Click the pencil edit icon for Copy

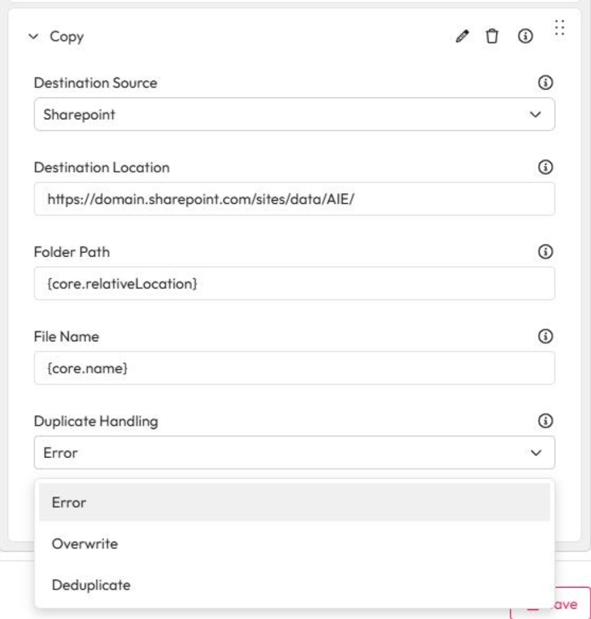[x=463, y=37]
